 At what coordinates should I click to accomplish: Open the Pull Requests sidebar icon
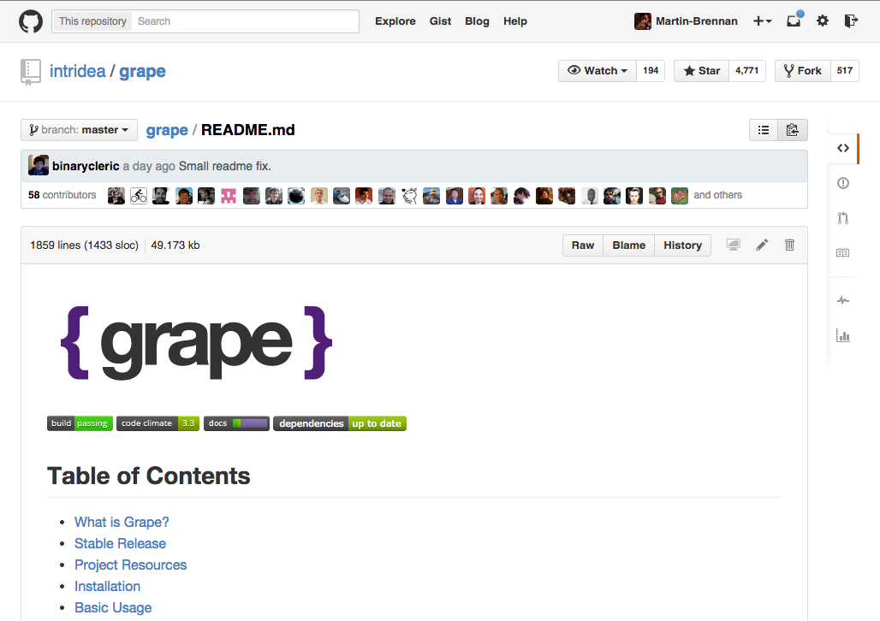tap(843, 217)
